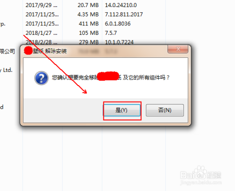
Task: Click the 4.35 MB size entry
Action: [x=88, y=15]
